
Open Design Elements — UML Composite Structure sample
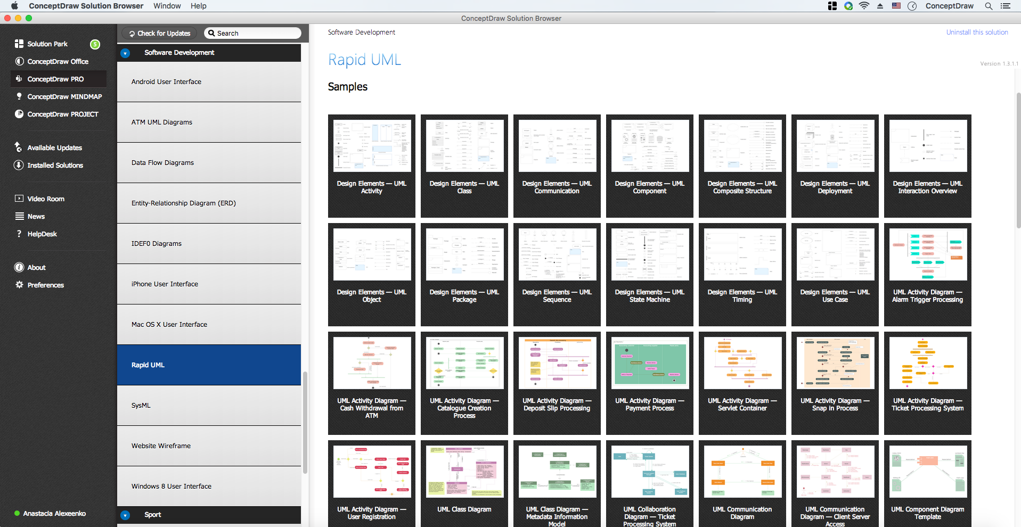(x=742, y=166)
